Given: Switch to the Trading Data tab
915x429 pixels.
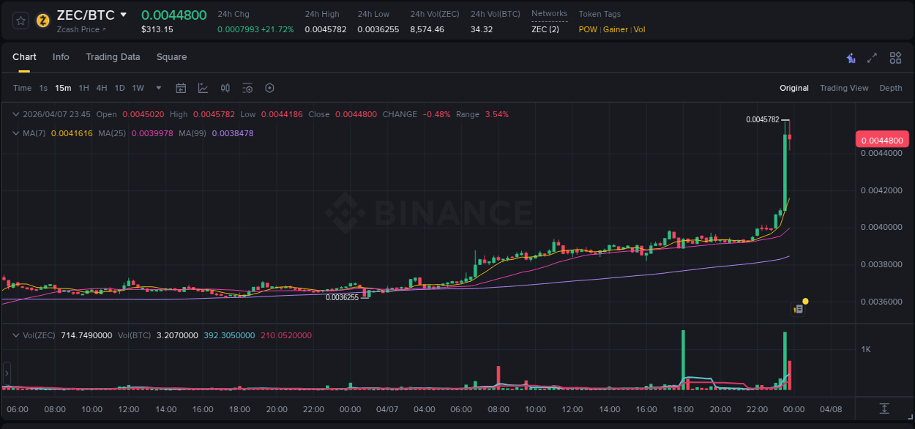Looking at the screenshot, I should (x=113, y=57).
